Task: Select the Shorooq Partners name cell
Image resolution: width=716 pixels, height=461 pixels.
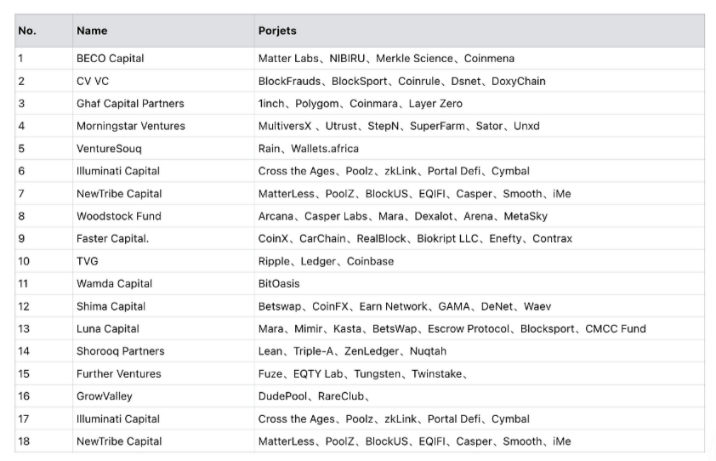Action: pos(121,351)
